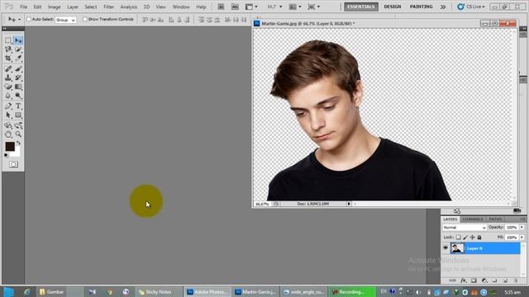This screenshot has width=529, height=297.
Task: Open the blend mode Normal dropdown
Action: 465,228
